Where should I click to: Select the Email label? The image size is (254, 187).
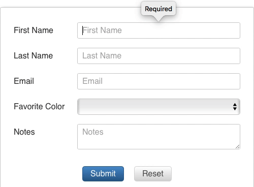[x=24, y=81]
